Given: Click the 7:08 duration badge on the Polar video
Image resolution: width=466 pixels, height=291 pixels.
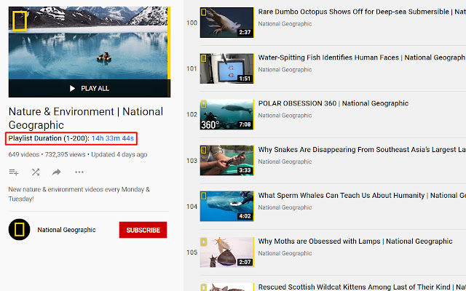Looking at the screenshot, I should [245, 124].
